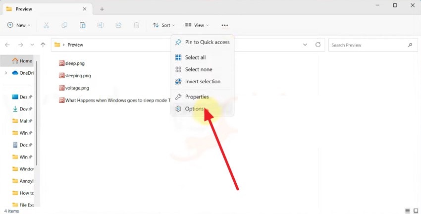Click the Rename icon in toolbar

point(101,25)
